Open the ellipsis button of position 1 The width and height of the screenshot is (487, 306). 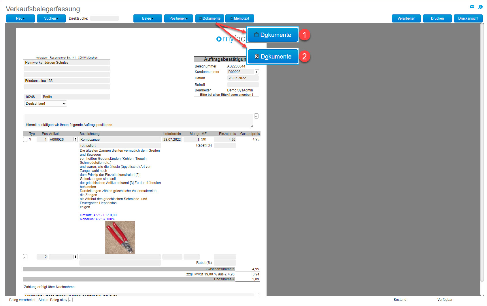tap(25, 139)
